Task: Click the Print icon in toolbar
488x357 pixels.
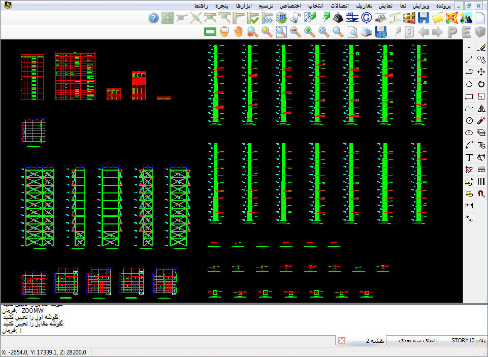Action: click(366, 32)
